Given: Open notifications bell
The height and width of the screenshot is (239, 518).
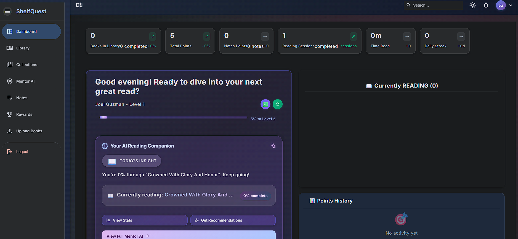Looking at the screenshot, I should click(486, 5).
